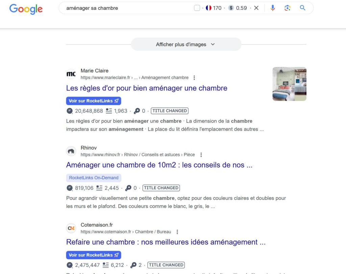Click the Rhinov favicon
The image size is (346, 274).
click(x=71, y=151)
